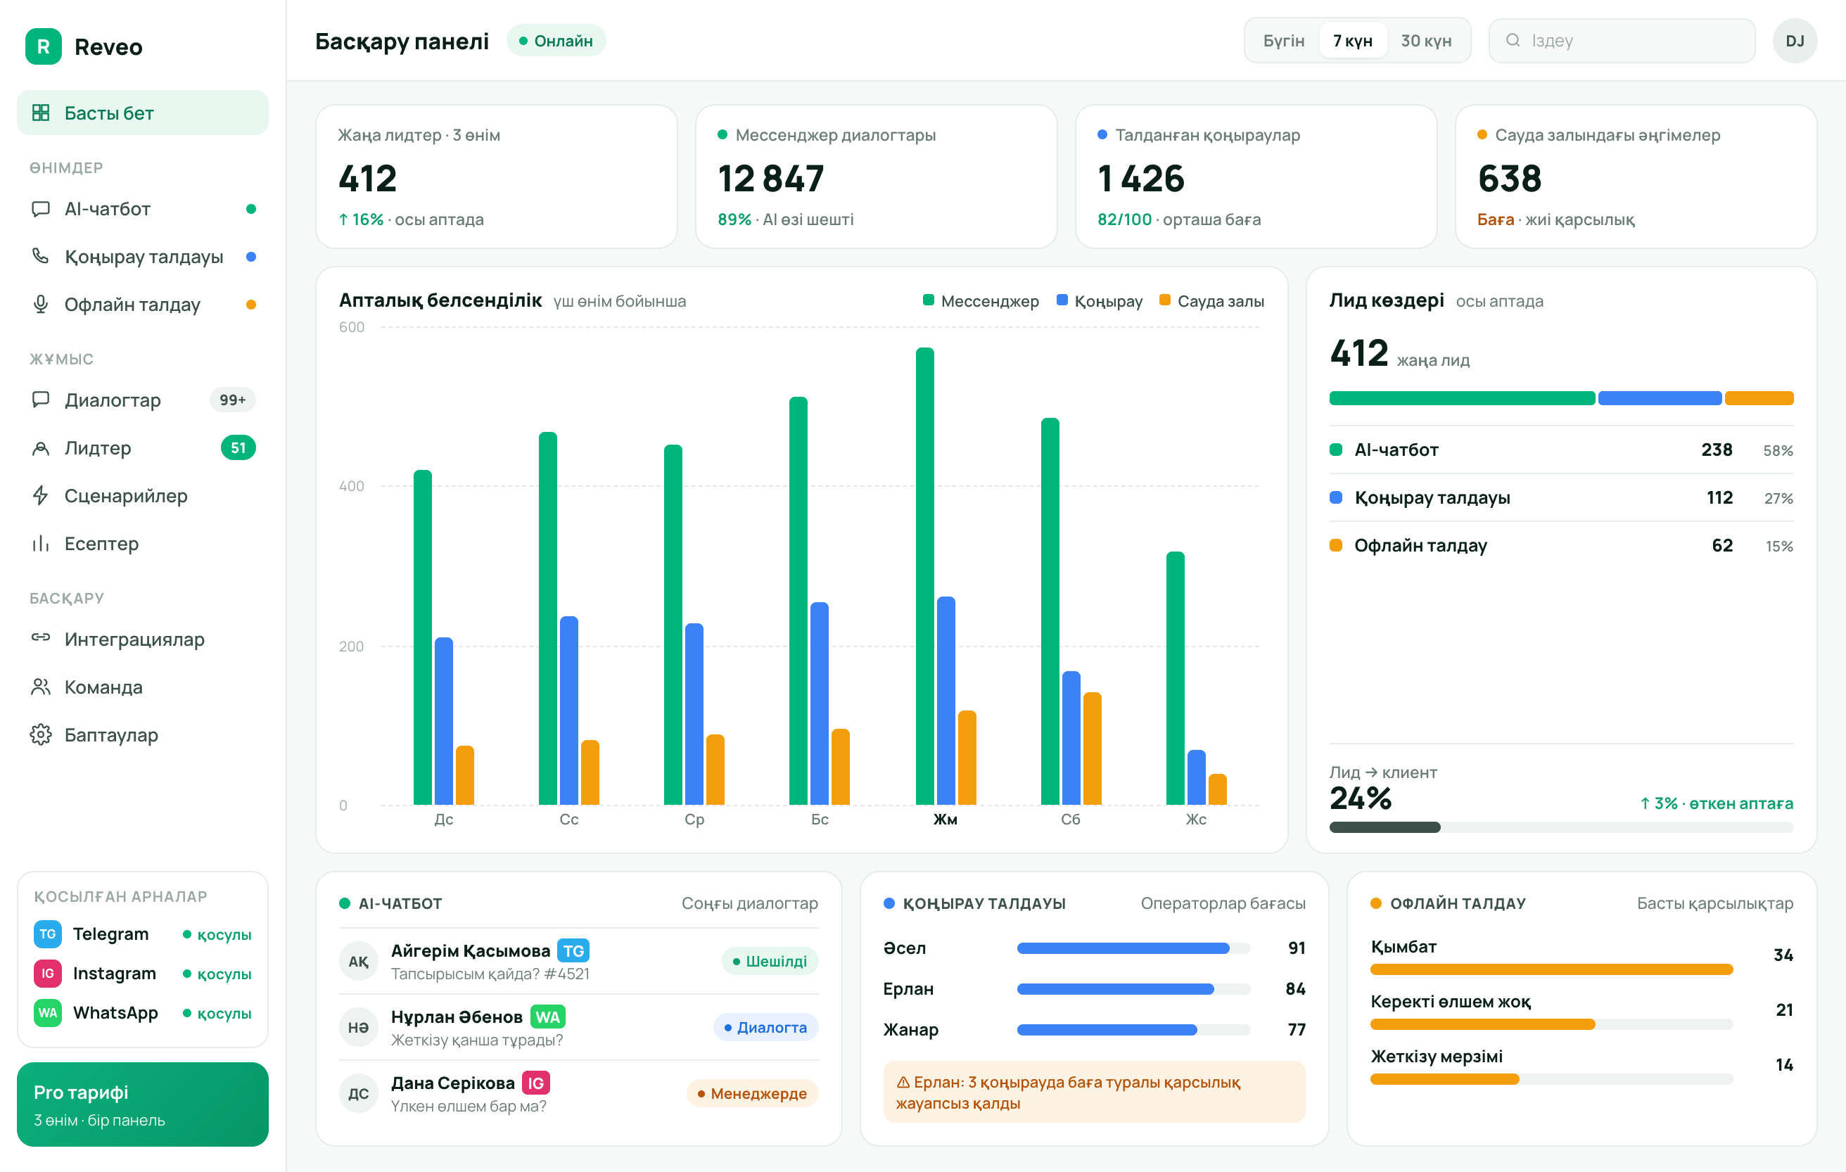Click the bar chart icon for Есептер
The image size is (1846, 1172).
click(x=41, y=544)
